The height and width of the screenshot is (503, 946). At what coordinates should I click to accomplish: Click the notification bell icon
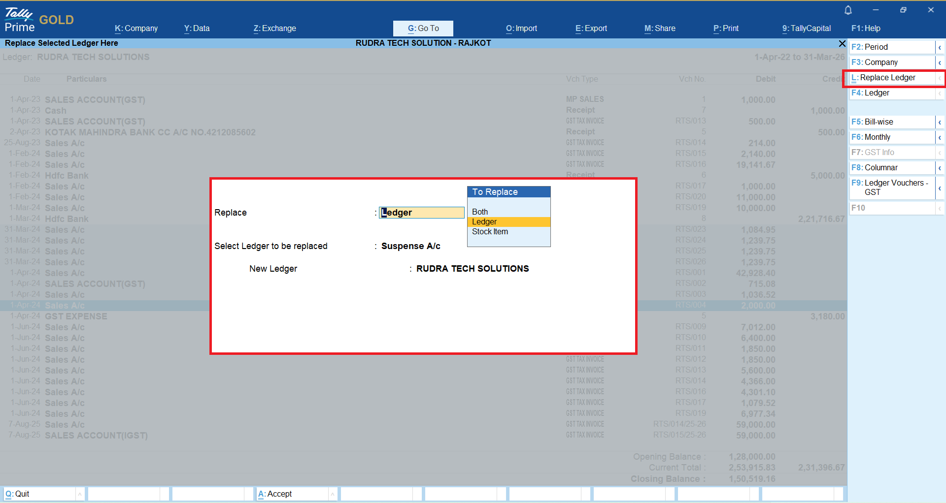[848, 10]
